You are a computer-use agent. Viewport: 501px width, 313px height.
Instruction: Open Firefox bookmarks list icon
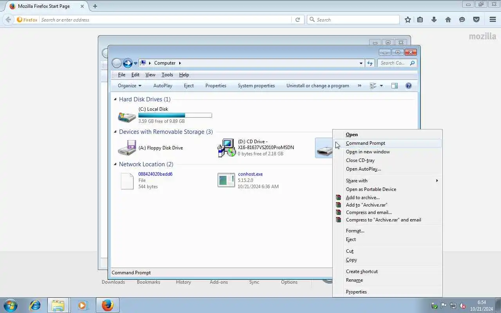(420, 20)
